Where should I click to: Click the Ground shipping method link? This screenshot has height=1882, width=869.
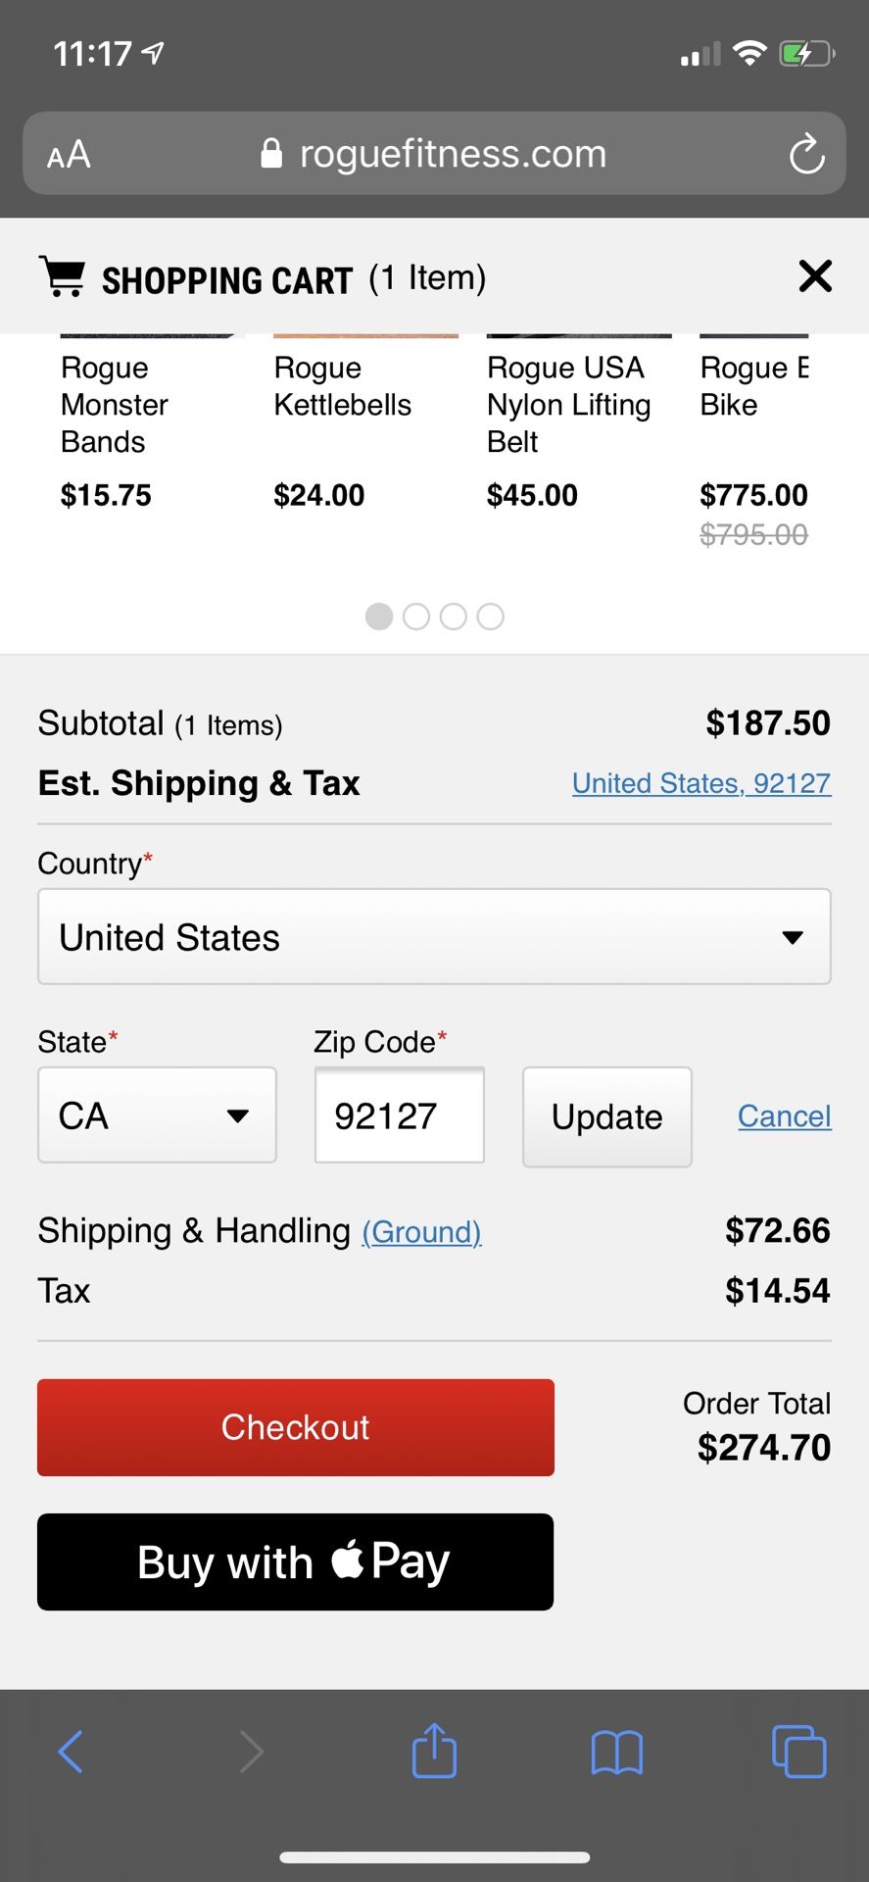421,1232
